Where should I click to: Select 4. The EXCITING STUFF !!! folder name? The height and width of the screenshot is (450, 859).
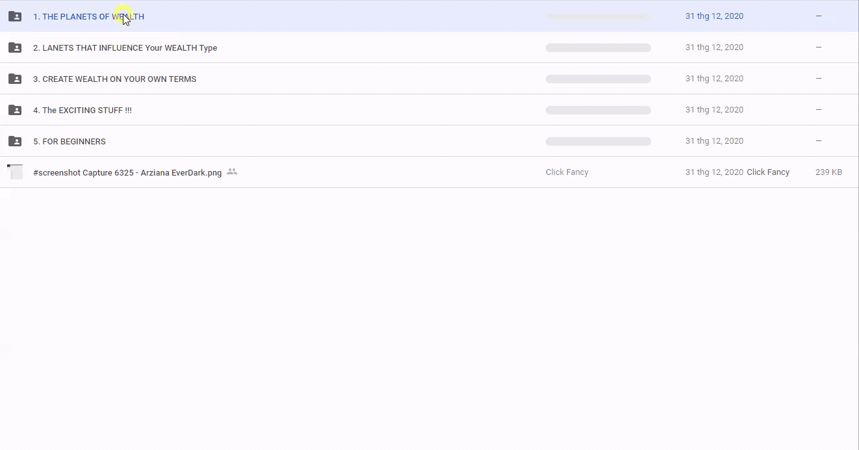click(82, 111)
